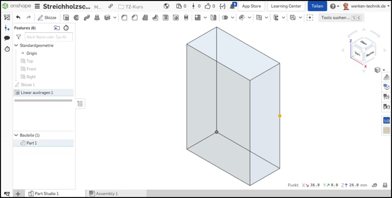Select the Boolean tool icon

[225, 17]
